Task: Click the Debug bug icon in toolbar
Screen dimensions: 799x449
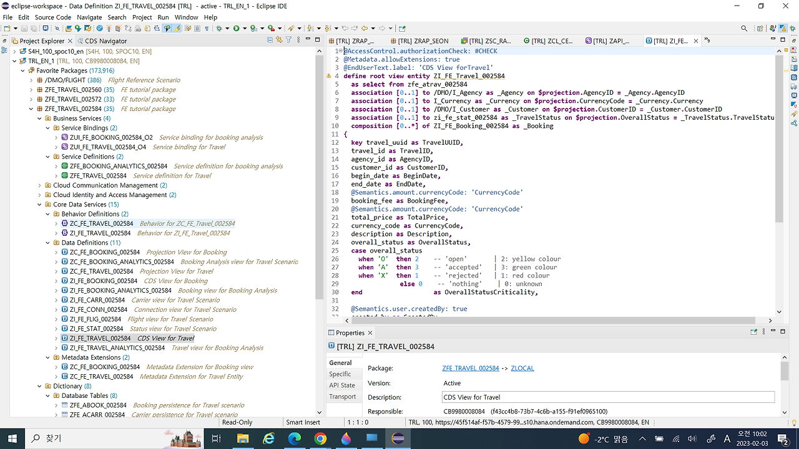Action: 219,28
